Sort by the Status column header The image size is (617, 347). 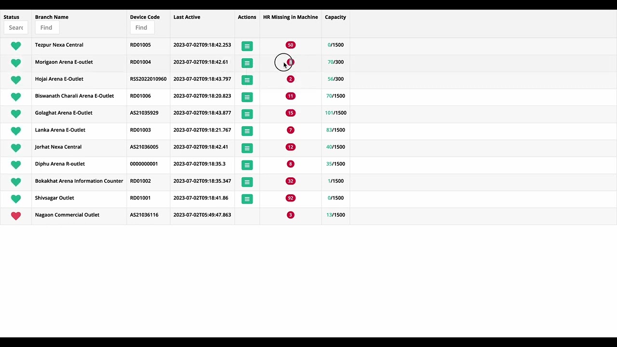[x=12, y=17]
